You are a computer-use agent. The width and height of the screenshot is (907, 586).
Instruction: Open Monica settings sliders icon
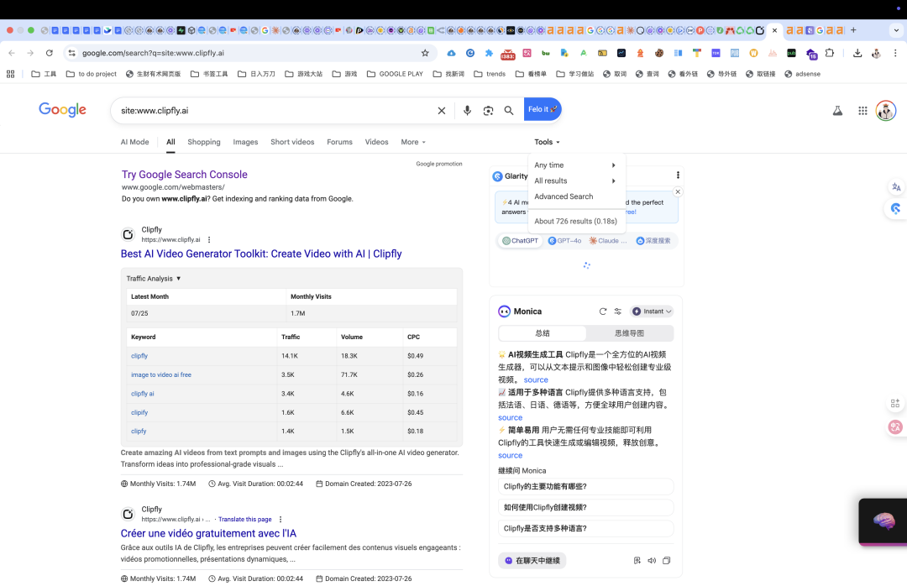click(618, 311)
